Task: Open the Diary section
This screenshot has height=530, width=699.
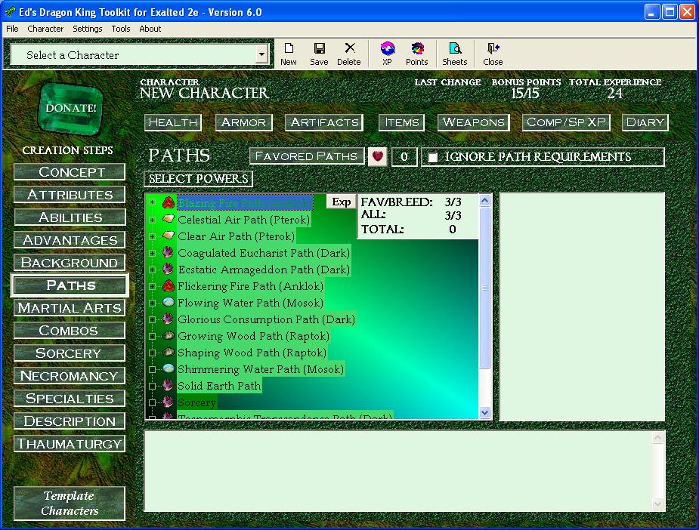Action: [645, 122]
